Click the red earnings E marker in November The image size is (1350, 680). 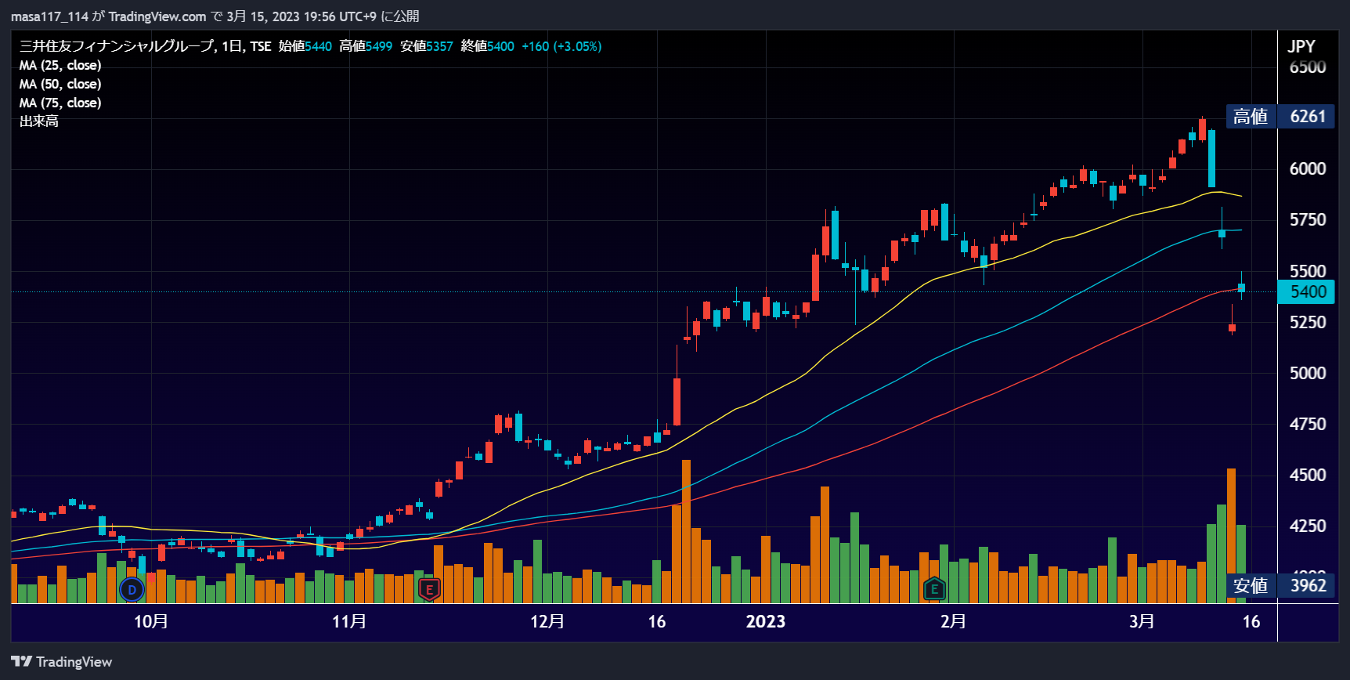point(429,589)
